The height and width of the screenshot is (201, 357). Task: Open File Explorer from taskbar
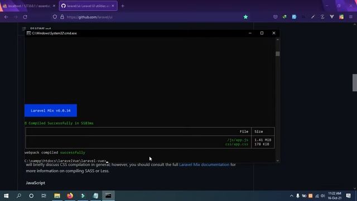click(57, 195)
